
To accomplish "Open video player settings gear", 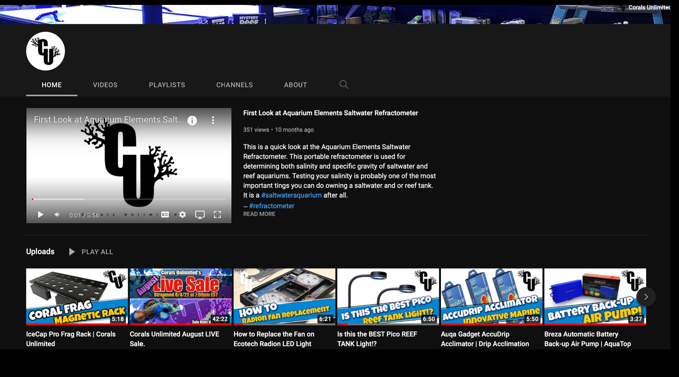I will (183, 215).
